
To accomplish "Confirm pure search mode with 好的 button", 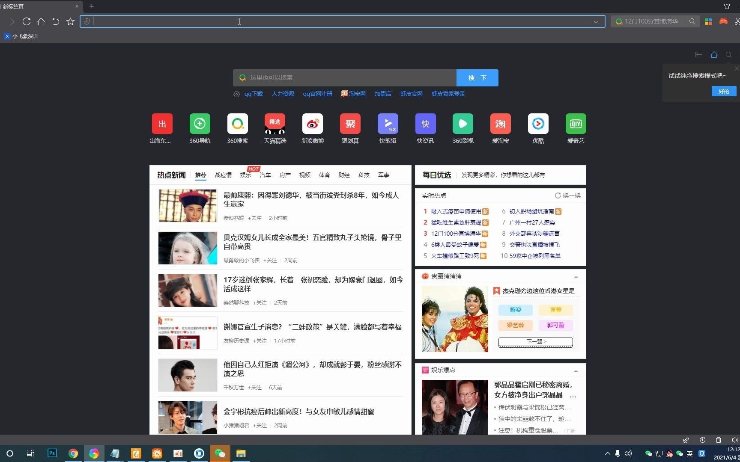I will 724,91.
